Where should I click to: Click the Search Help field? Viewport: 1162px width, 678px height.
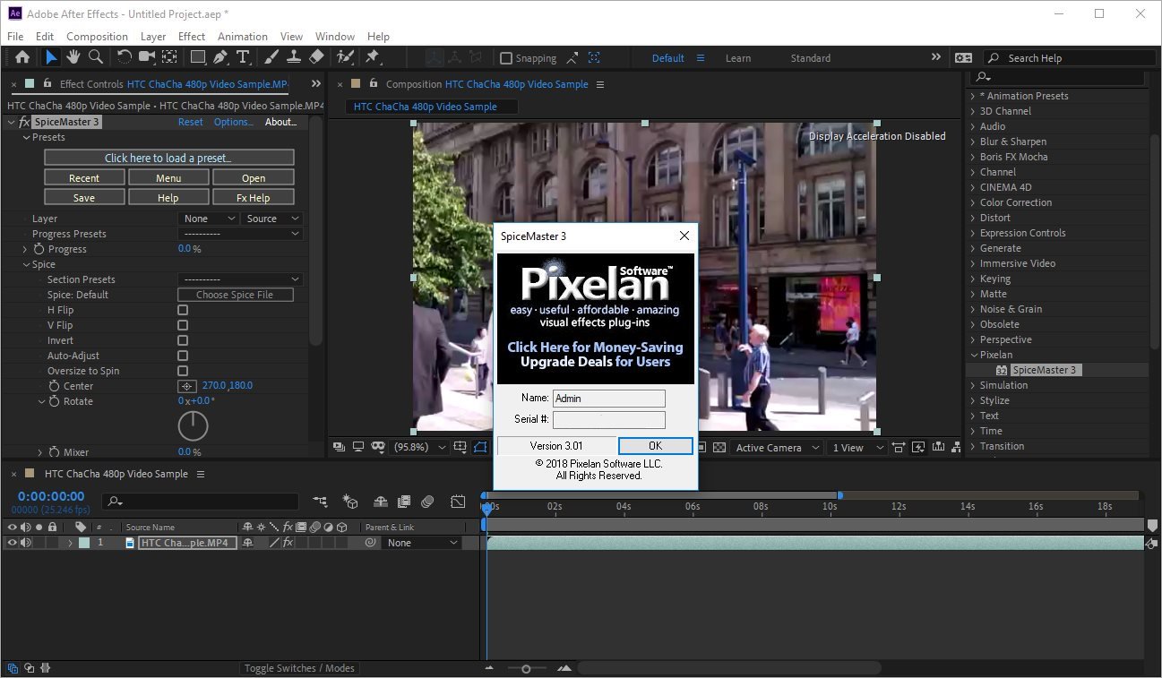coord(1070,58)
